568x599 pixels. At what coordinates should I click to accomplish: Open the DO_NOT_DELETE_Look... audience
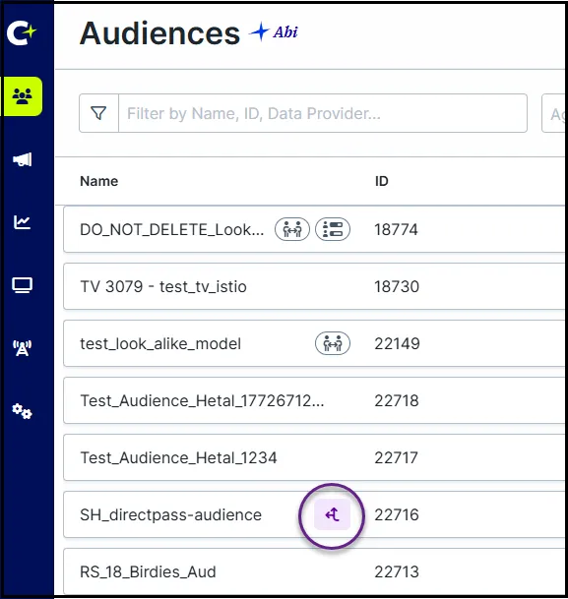(172, 229)
